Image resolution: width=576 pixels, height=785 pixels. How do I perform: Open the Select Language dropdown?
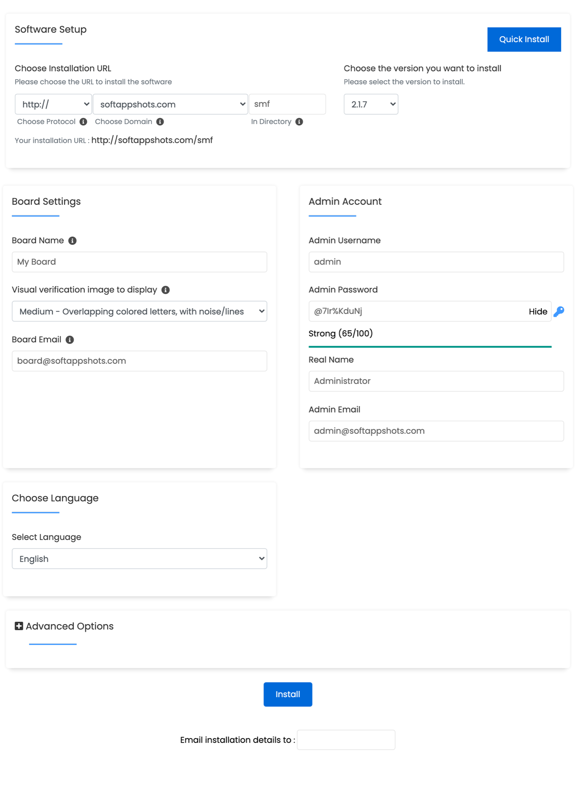139,559
